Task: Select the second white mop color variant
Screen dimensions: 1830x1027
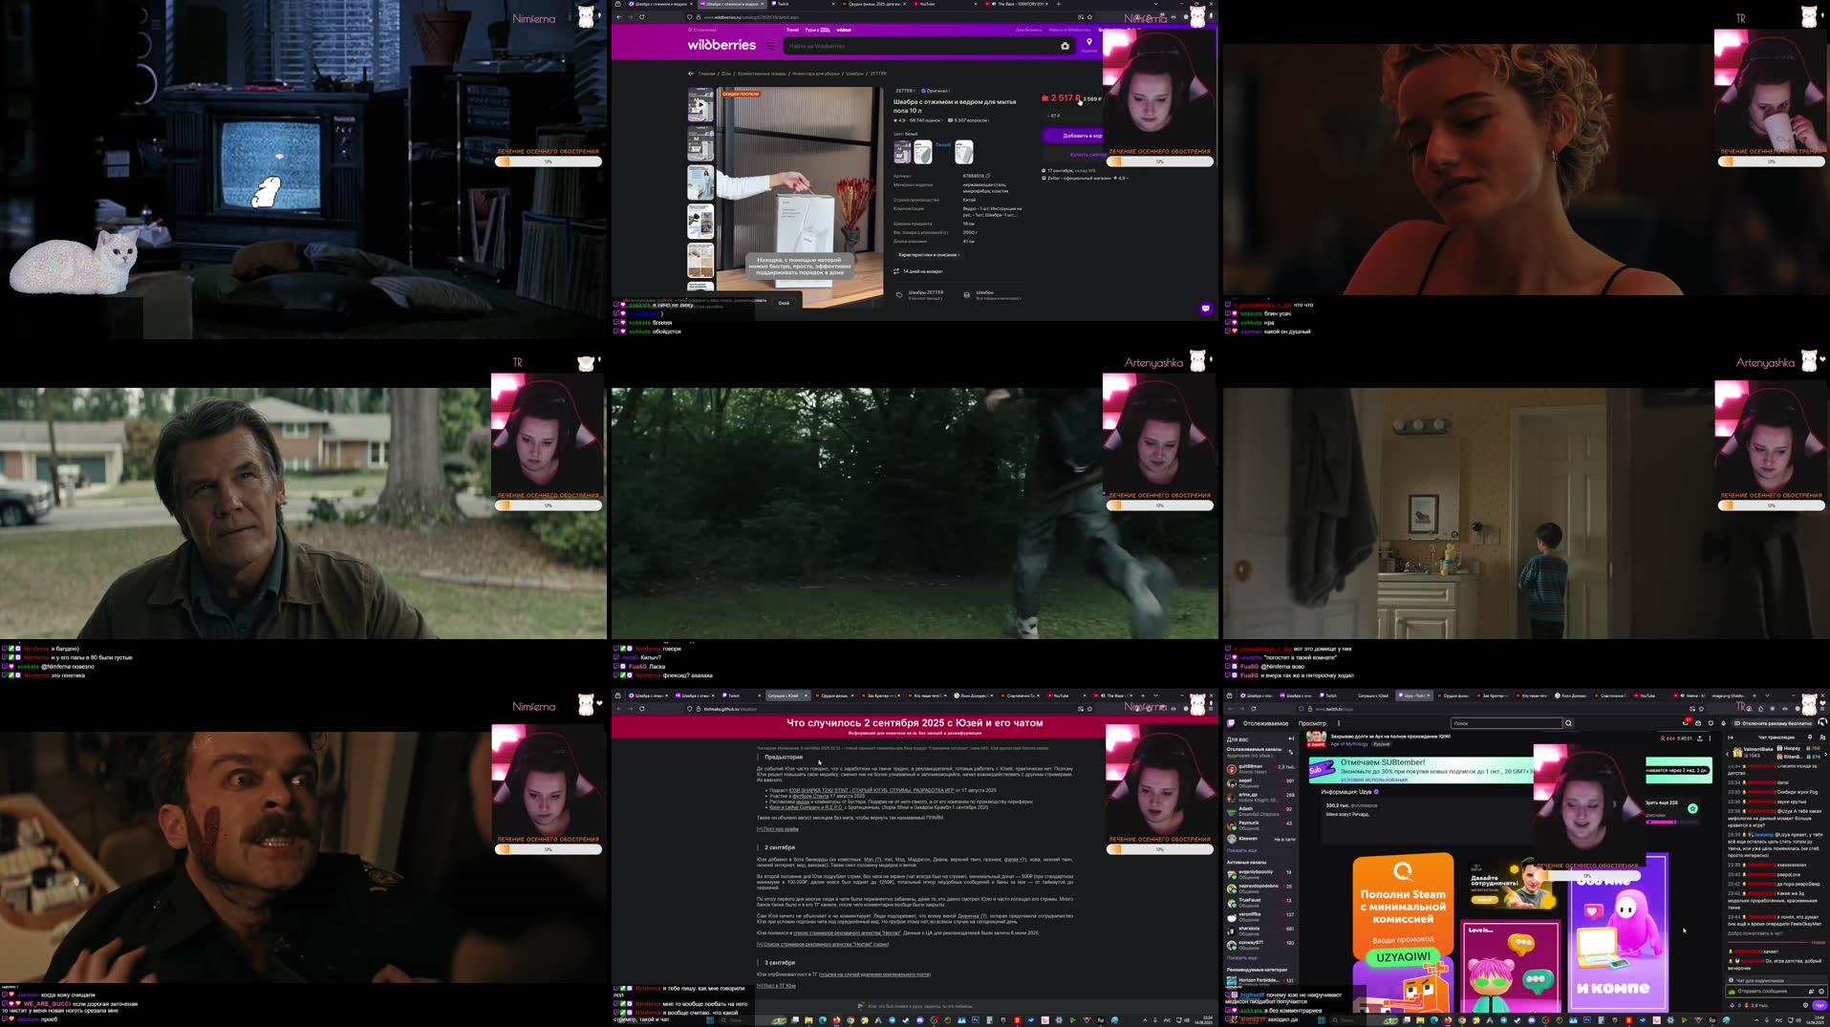Action: click(964, 152)
